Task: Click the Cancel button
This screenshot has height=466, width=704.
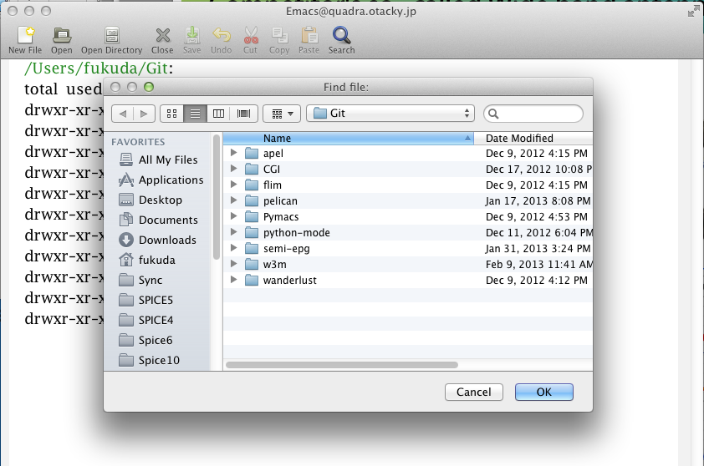Action: point(474,392)
